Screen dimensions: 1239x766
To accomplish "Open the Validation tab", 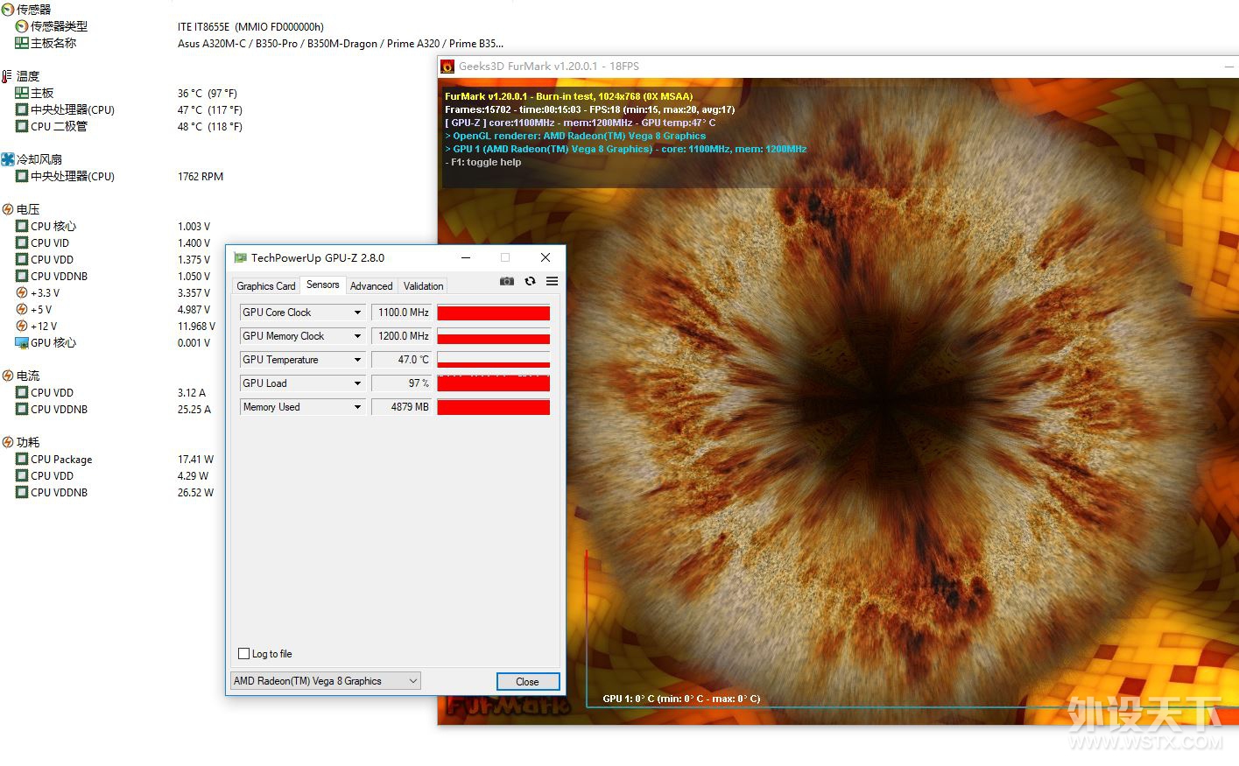I will [x=423, y=286].
